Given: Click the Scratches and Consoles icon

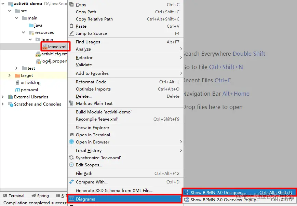Looking at the screenshot, I should point(11,104).
